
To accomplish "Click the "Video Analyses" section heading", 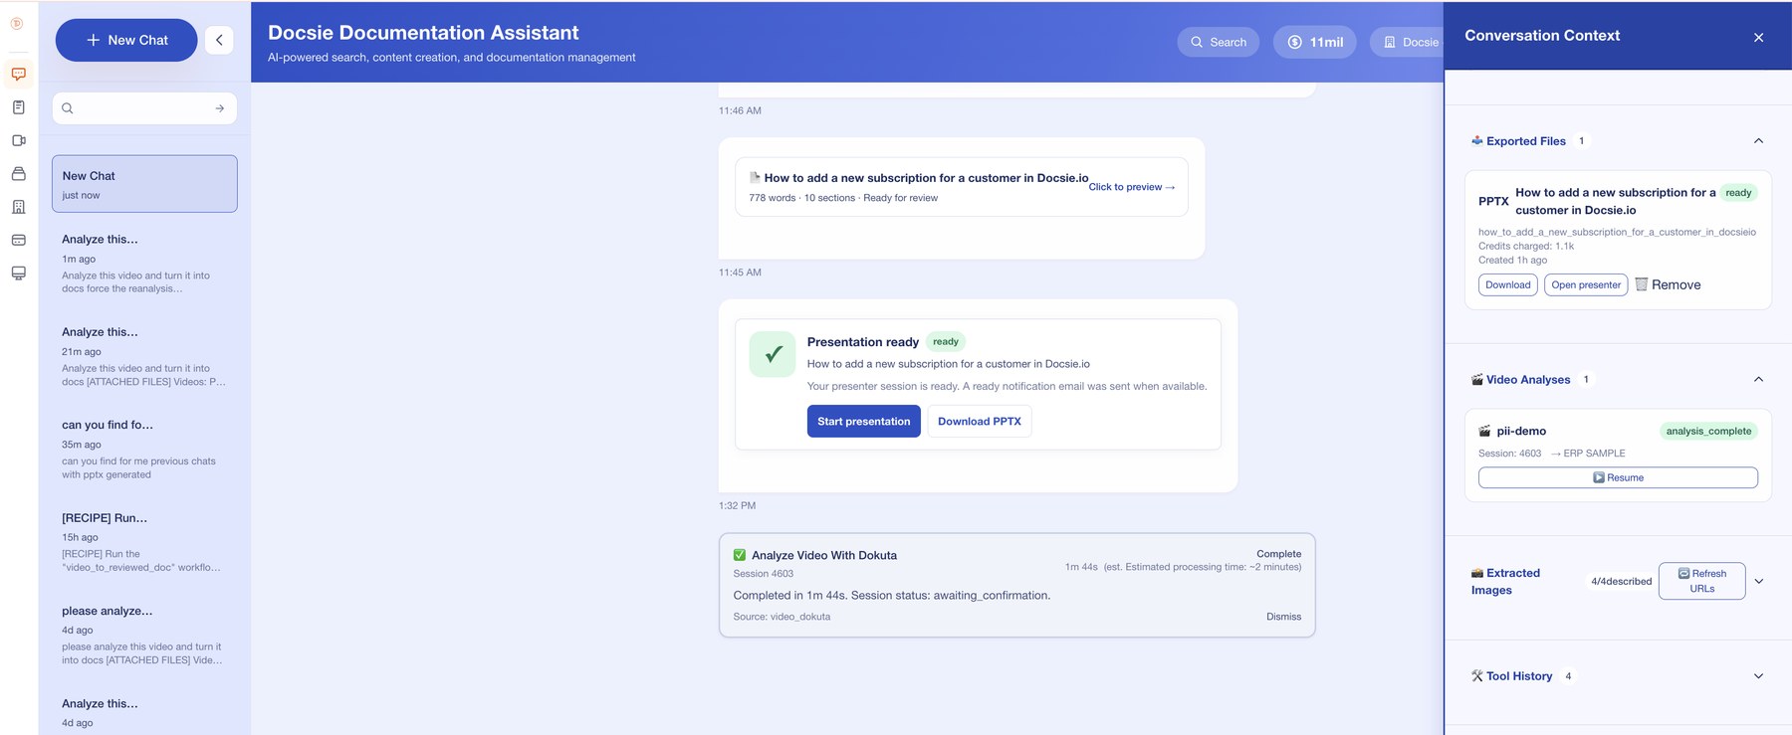I will [1528, 380].
